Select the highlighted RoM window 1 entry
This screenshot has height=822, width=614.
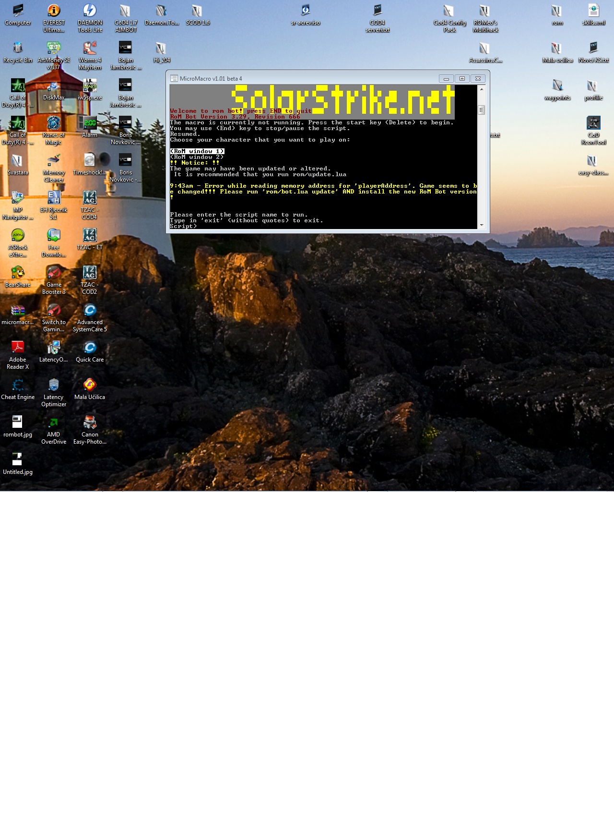197,151
